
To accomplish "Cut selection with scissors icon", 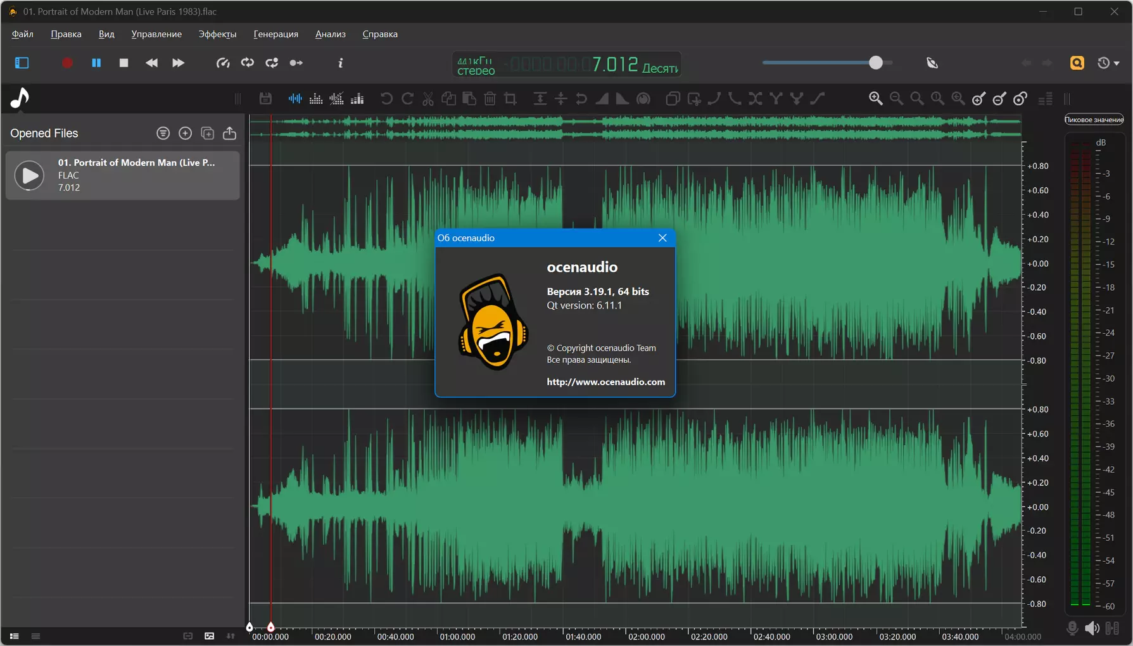I will coord(428,98).
